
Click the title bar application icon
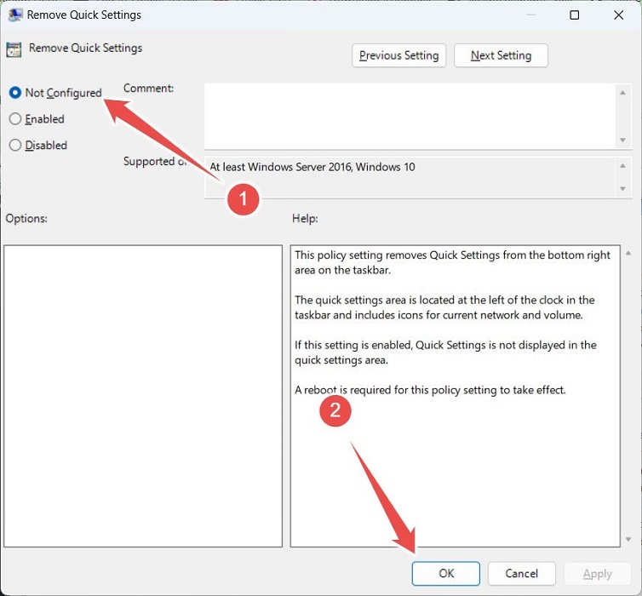pyautogui.click(x=15, y=15)
